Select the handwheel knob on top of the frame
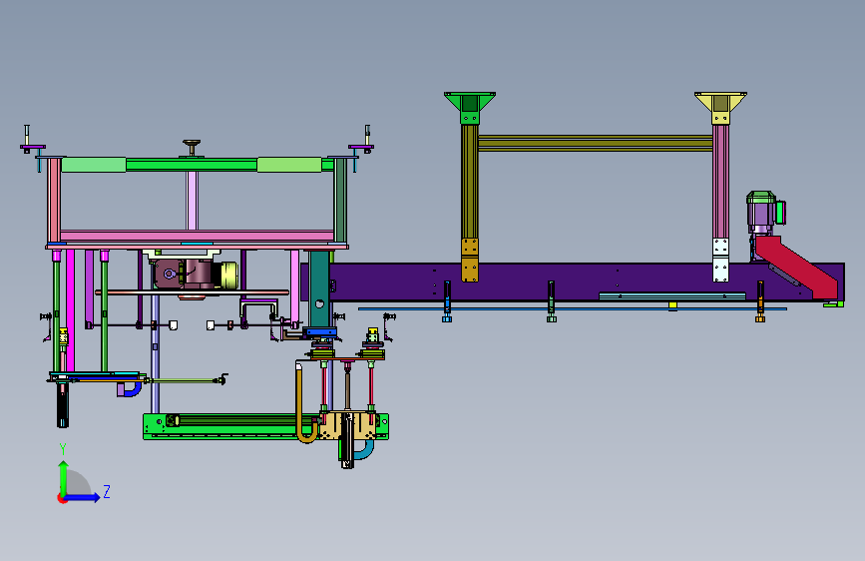The width and height of the screenshot is (865, 561). click(192, 148)
